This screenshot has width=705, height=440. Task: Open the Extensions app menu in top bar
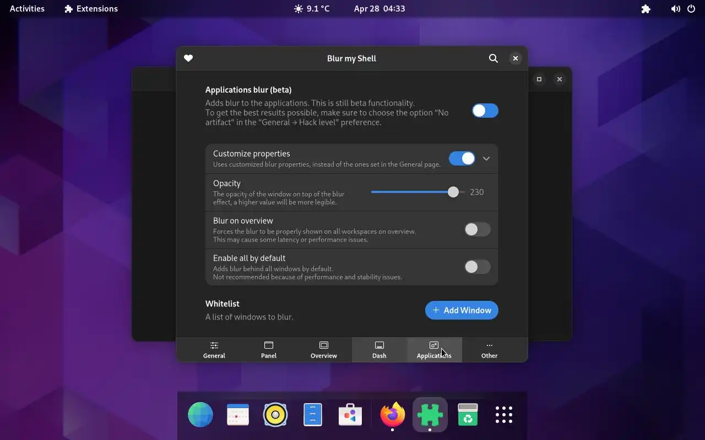pos(91,9)
